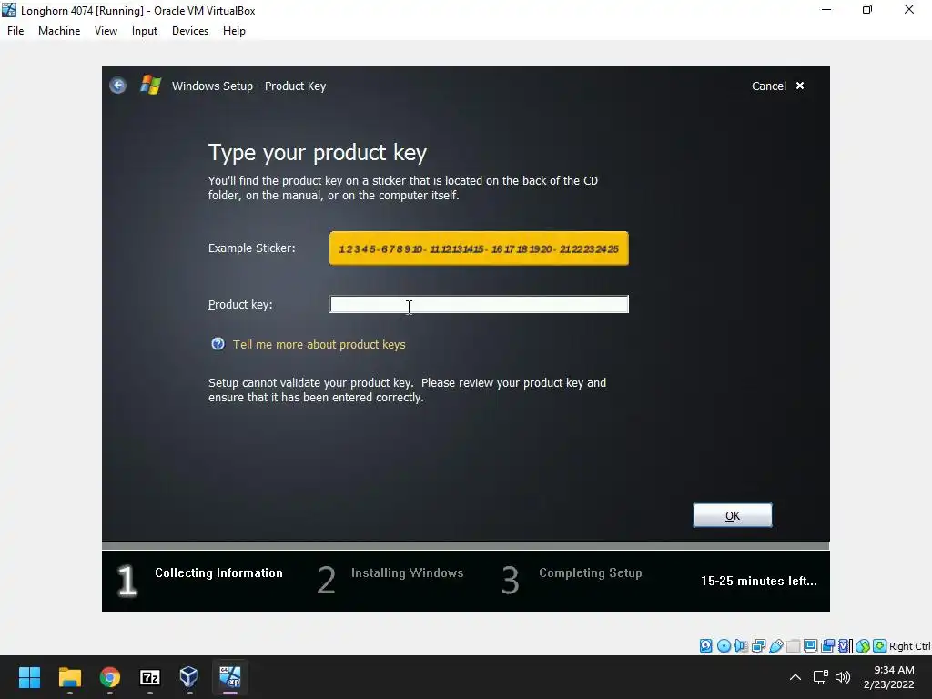Click inside the Product key field
This screenshot has width=932, height=699.
tap(479, 304)
